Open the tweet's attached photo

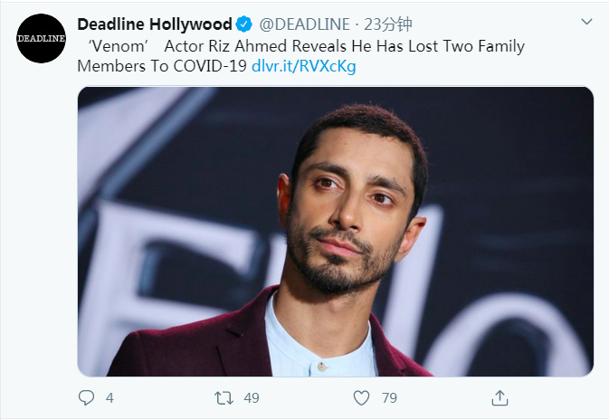tap(335, 231)
